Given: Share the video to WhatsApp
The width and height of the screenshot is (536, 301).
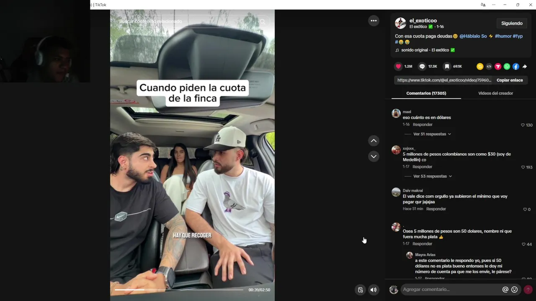Looking at the screenshot, I should pyautogui.click(x=507, y=66).
